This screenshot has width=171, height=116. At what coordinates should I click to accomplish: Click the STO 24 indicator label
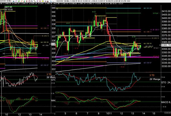pyautogui.click(x=166, y=83)
